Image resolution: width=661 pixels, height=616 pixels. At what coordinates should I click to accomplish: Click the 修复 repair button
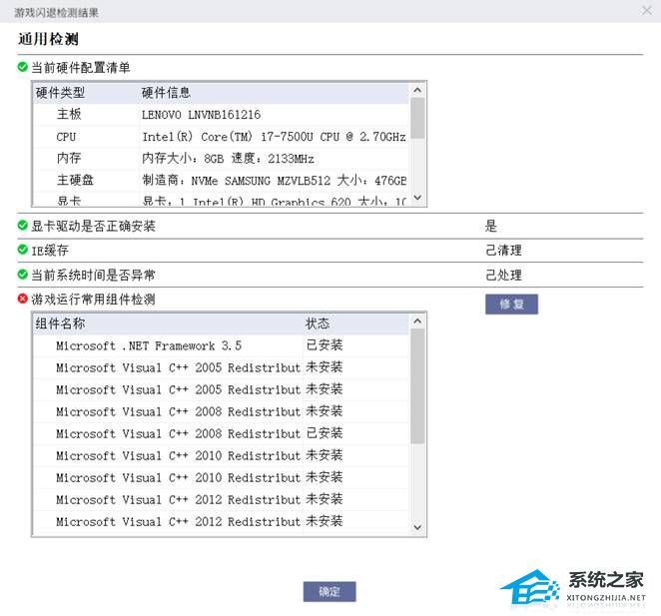click(511, 304)
